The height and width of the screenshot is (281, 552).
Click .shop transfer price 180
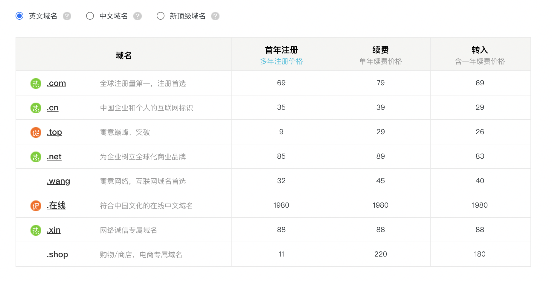click(480, 254)
